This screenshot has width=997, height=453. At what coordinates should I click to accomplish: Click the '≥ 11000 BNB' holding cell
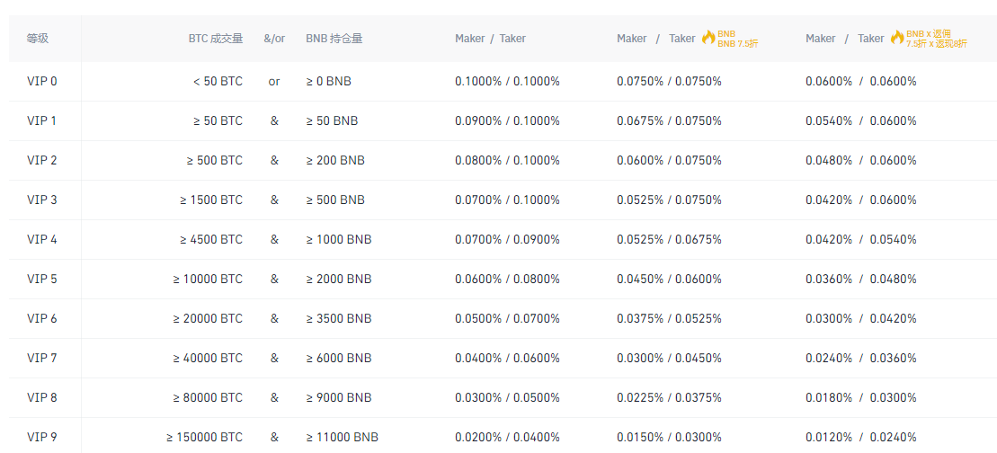point(342,438)
